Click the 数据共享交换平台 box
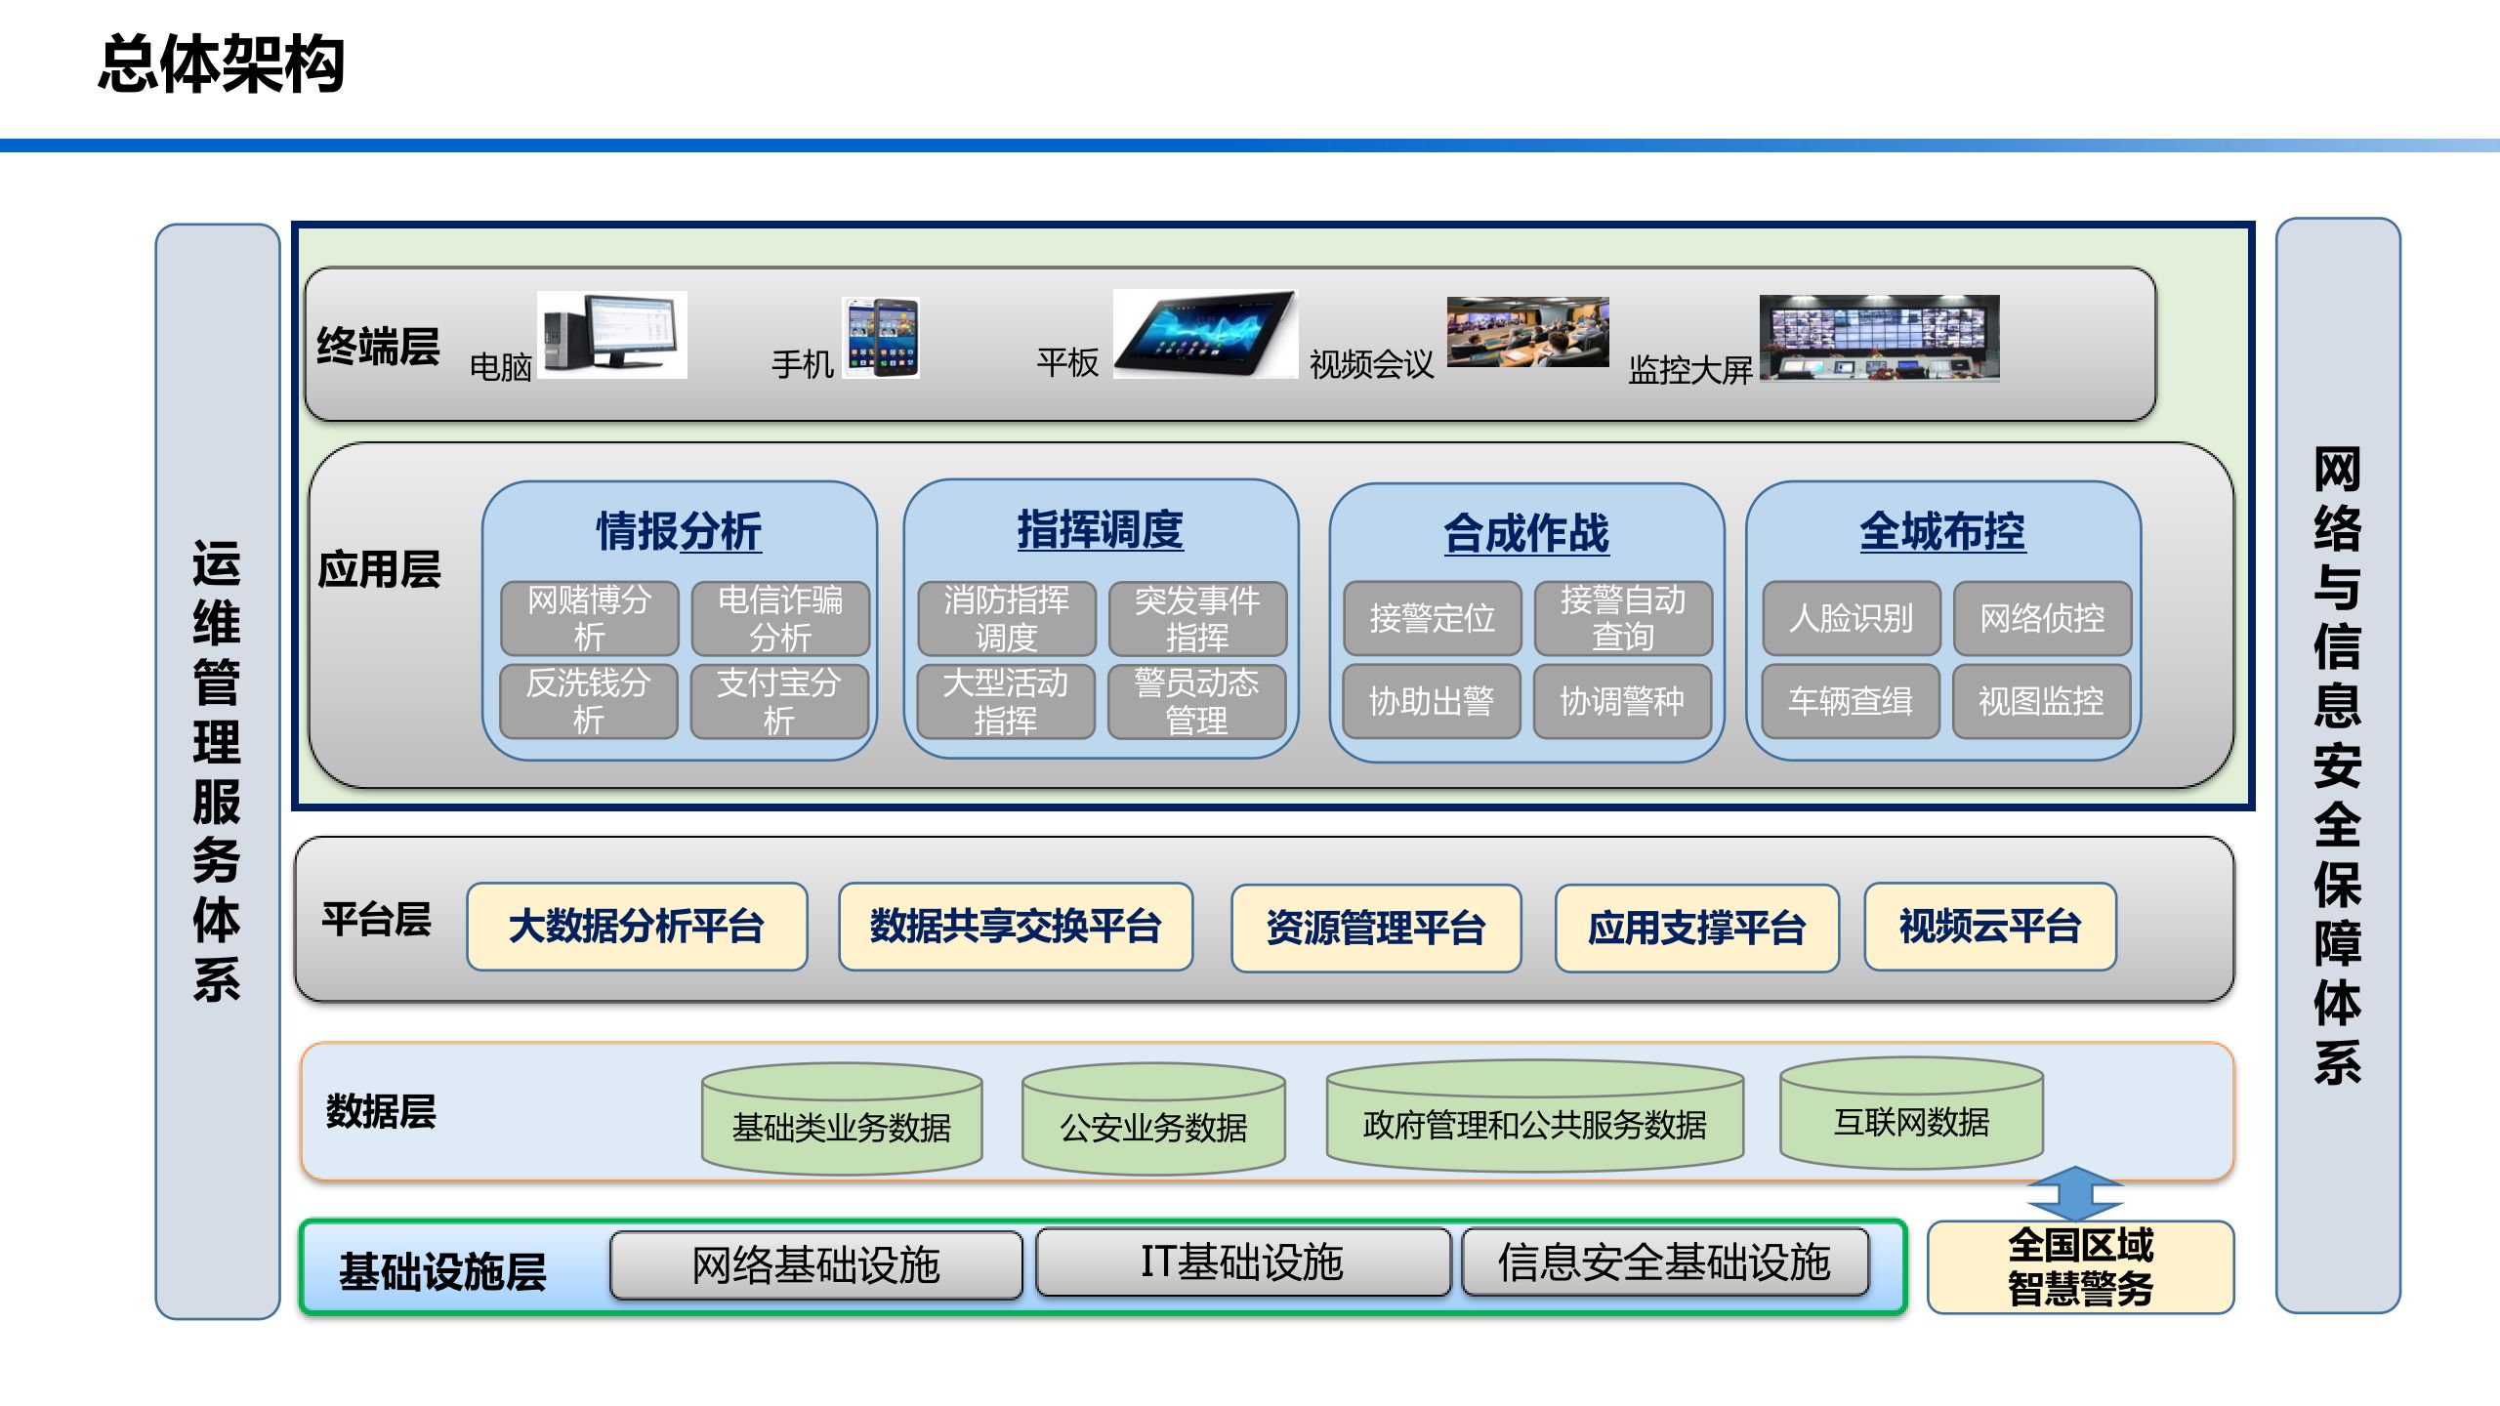2500x1406 pixels. pos(1016,927)
